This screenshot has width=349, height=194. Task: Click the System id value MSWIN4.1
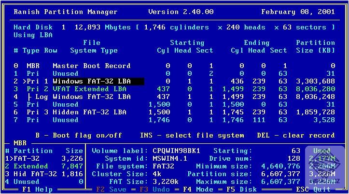(x=170, y=158)
